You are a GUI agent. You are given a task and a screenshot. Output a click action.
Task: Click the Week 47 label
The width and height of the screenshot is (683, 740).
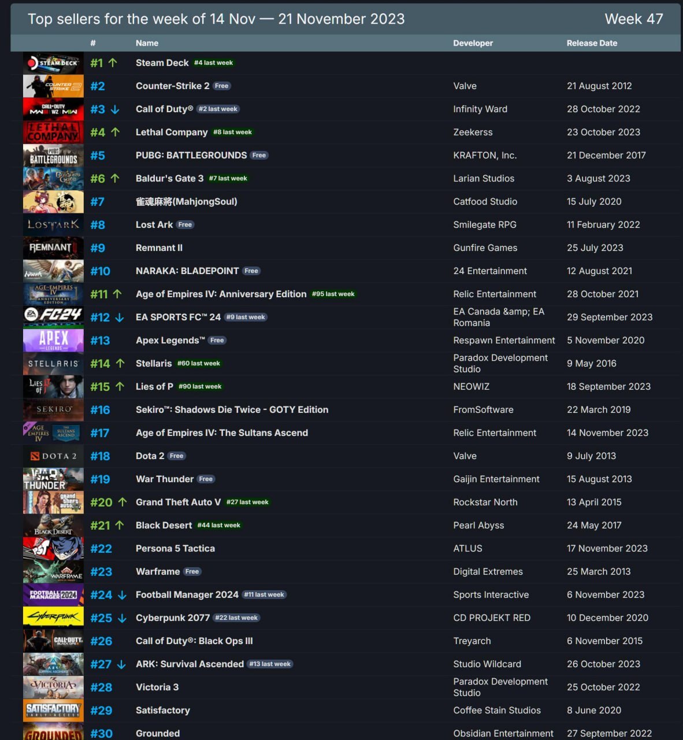[x=634, y=18]
